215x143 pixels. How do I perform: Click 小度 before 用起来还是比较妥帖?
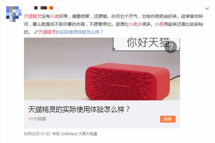pos(159,24)
